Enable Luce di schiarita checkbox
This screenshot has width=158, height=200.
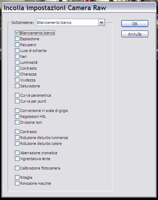point(17,51)
